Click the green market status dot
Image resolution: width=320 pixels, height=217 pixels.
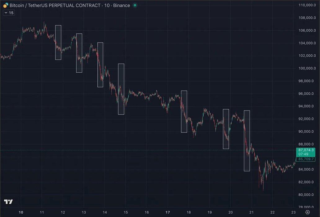tap(135, 5)
